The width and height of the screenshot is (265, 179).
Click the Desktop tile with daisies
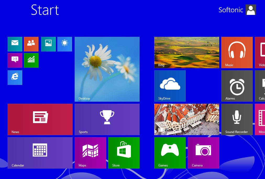(x=107, y=69)
